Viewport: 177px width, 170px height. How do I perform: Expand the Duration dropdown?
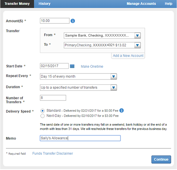[x=78, y=88]
